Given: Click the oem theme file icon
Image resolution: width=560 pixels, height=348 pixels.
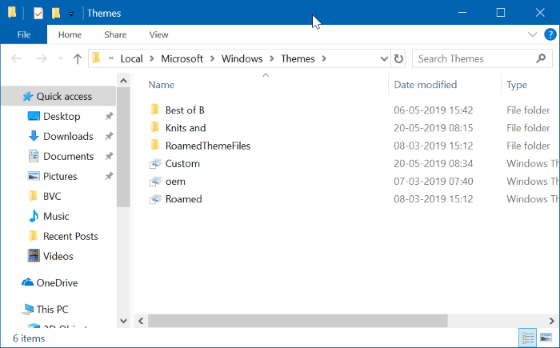Looking at the screenshot, I should (155, 182).
